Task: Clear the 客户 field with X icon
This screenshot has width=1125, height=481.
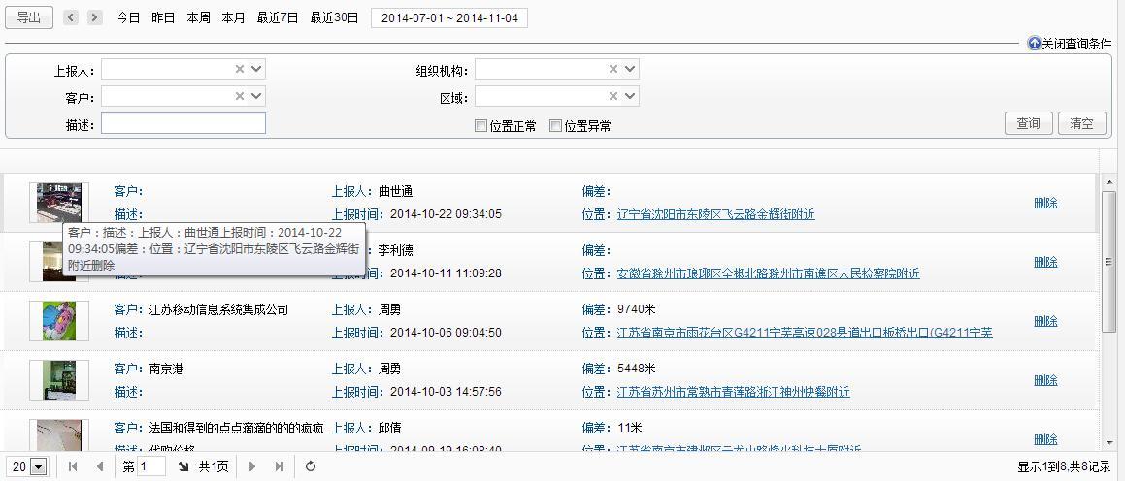Action: [240, 96]
